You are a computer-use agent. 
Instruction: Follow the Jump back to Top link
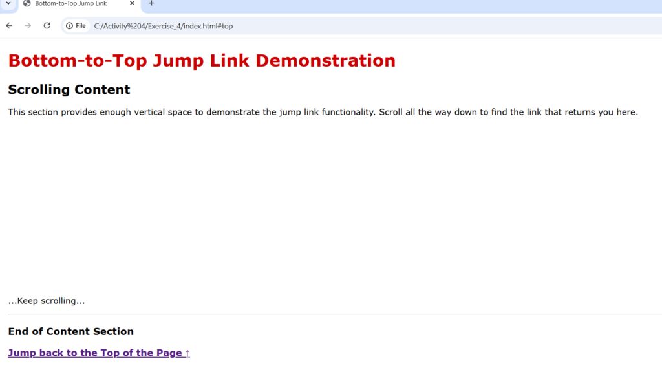click(95, 353)
